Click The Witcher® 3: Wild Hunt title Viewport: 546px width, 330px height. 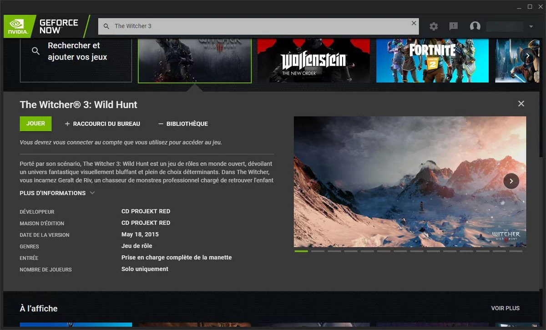point(79,105)
